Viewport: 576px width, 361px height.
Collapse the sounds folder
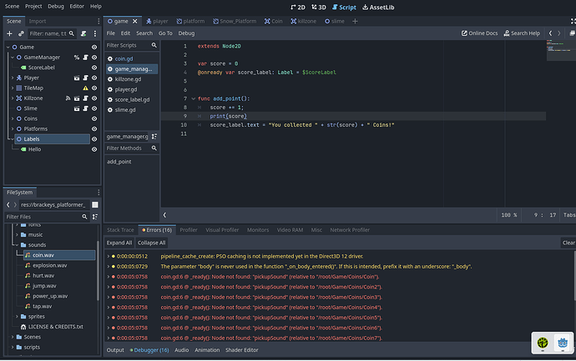17,245
